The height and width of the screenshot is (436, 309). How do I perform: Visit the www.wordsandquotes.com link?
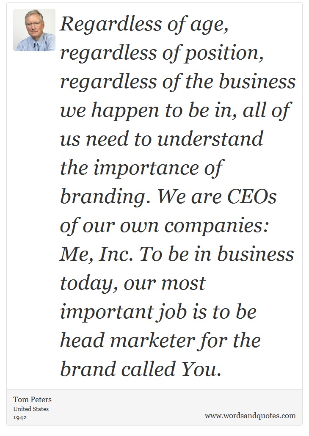pos(250,416)
